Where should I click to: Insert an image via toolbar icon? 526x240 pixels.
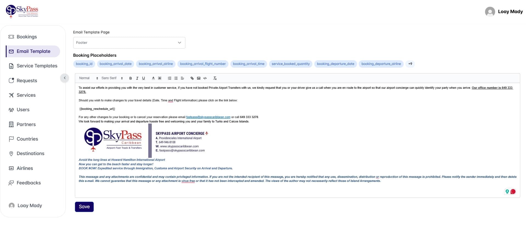click(x=199, y=78)
